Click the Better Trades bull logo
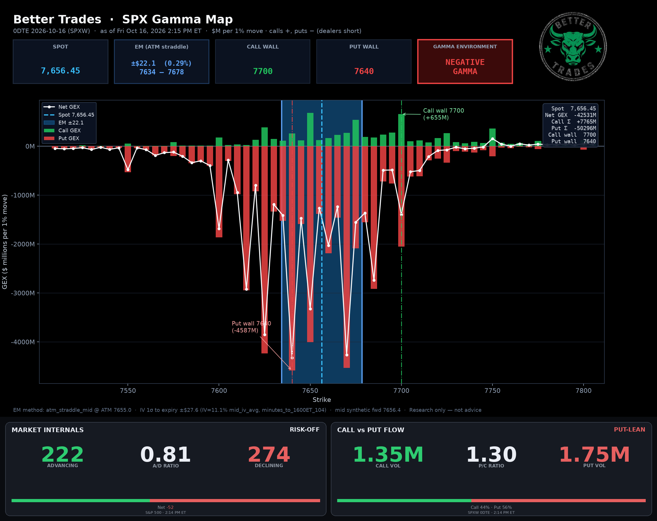Screen dimensions: 657x521 click(573, 47)
